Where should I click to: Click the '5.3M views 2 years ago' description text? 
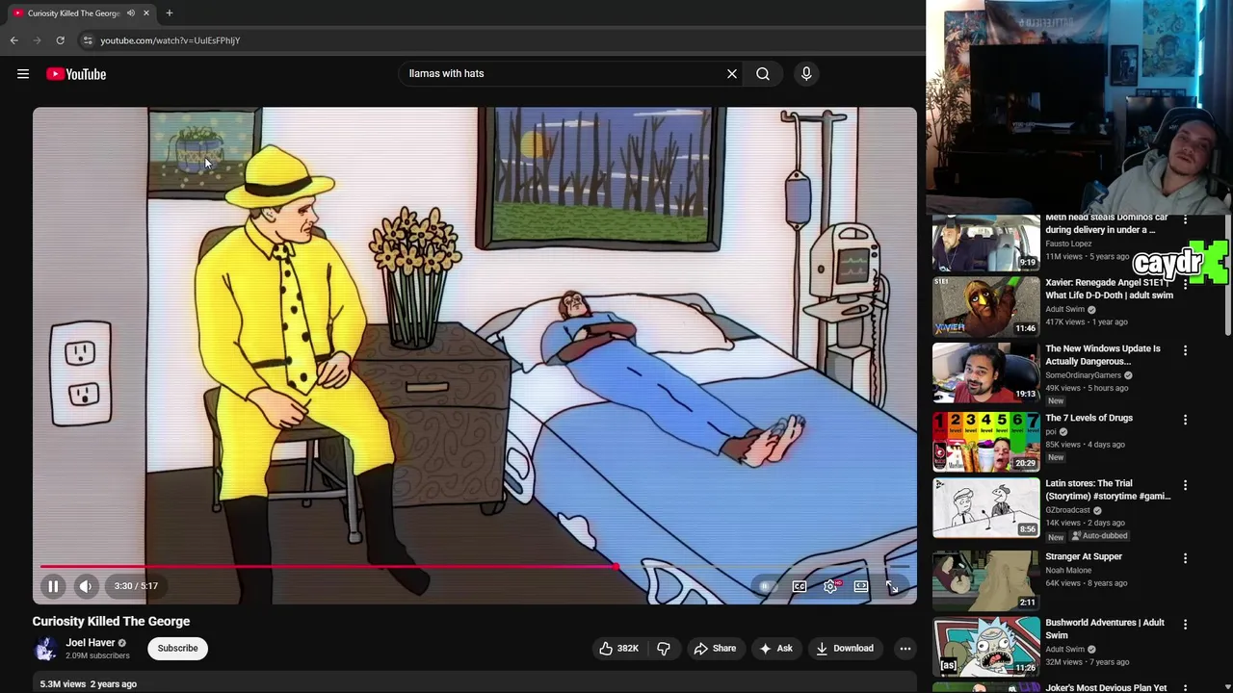pos(88,684)
